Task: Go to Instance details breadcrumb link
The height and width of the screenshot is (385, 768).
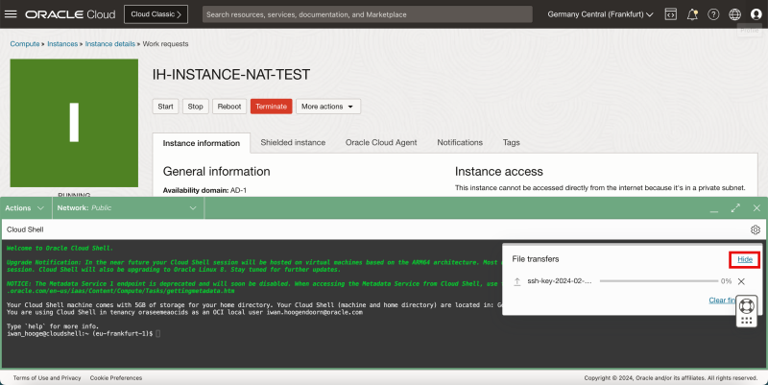Action: [x=110, y=43]
